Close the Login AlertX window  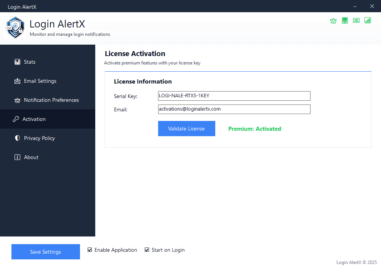tap(372, 6)
